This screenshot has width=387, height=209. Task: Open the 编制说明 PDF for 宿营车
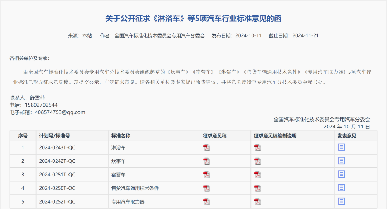tap(258, 174)
